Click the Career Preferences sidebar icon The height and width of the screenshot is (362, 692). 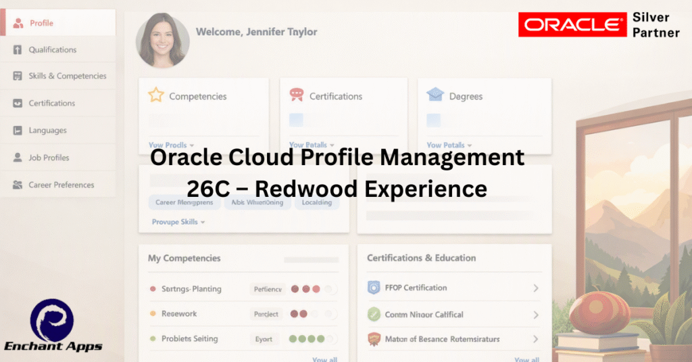(x=17, y=185)
